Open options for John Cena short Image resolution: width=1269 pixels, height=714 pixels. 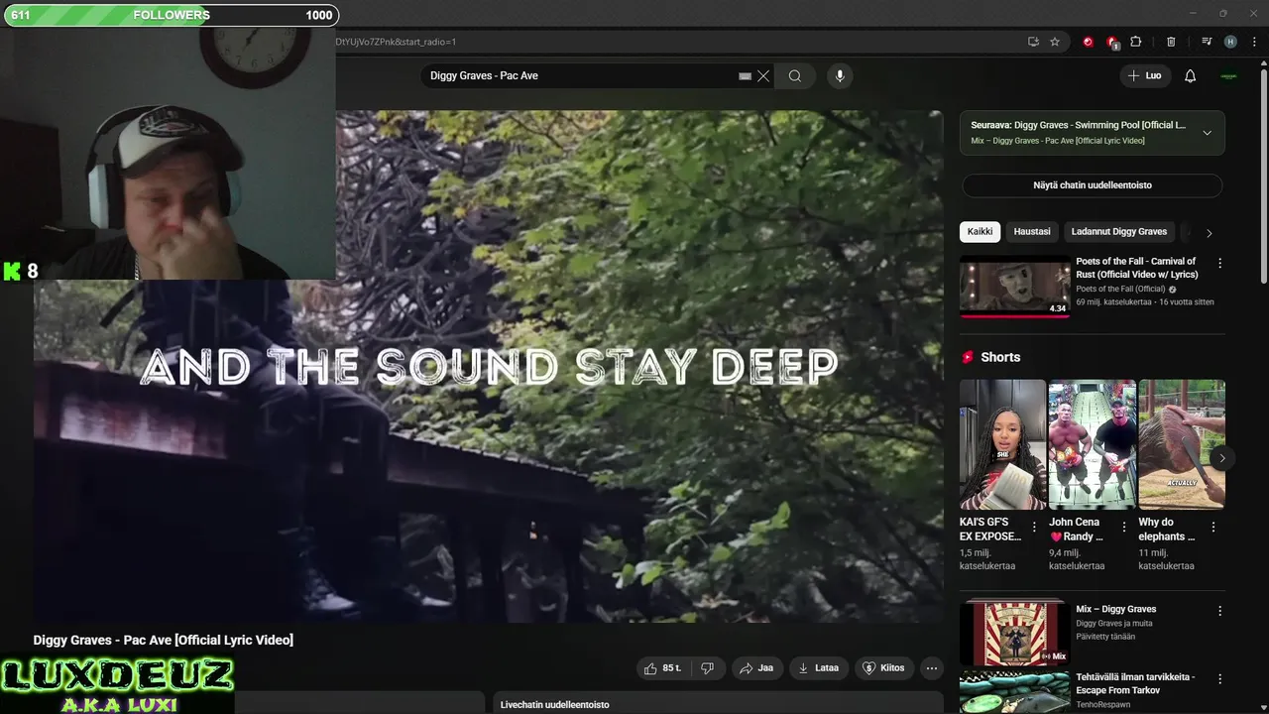1123,527
